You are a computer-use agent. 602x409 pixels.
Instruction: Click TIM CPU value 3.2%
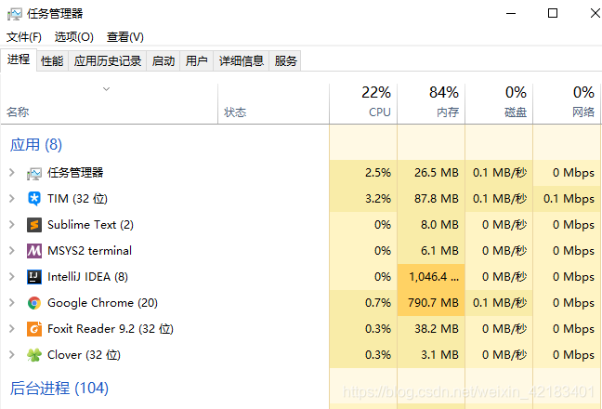click(378, 199)
